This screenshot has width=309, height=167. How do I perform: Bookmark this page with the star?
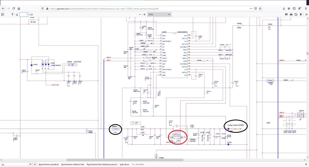[260, 8]
